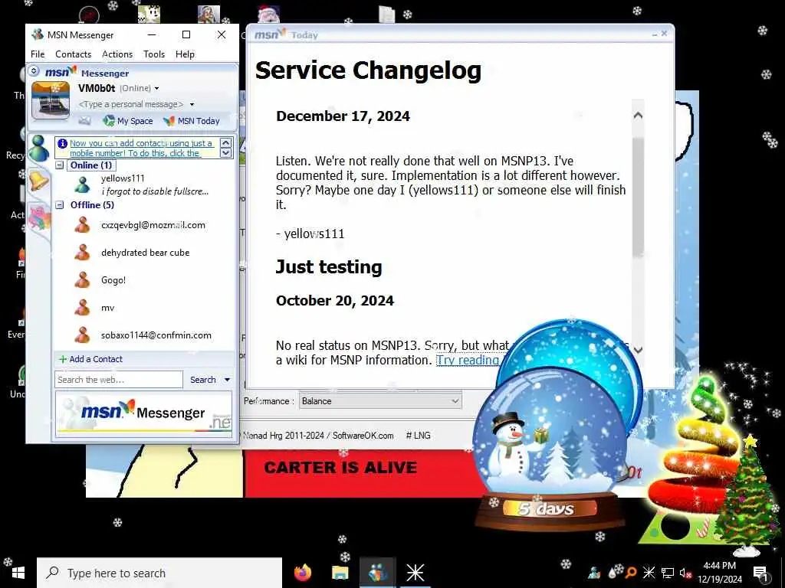Image resolution: width=785 pixels, height=588 pixels.
Task: Click the snowflake star system tray icon
Action: tap(649, 573)
